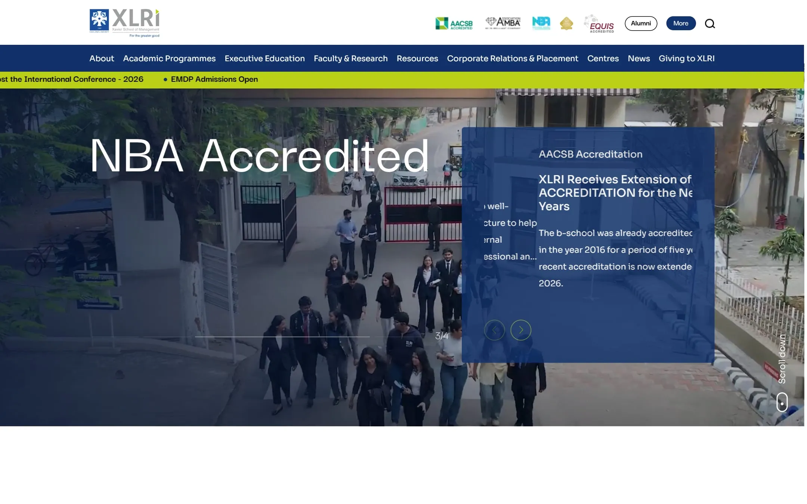Click the 3/4 slide counter

(x=442, y=336)
